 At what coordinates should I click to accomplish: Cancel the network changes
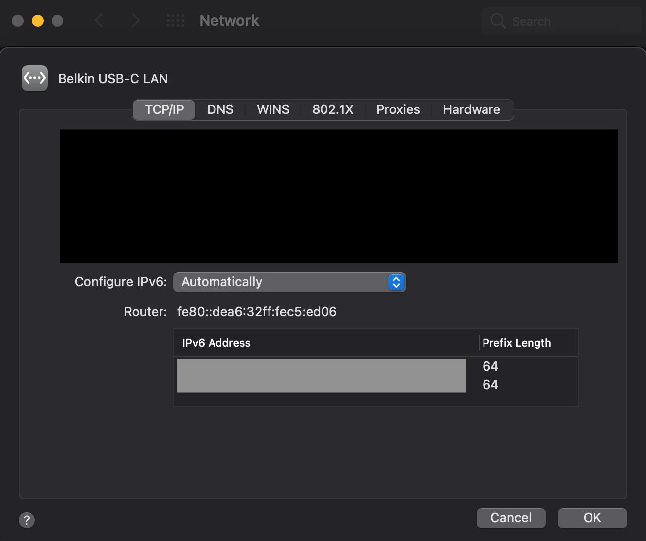click(511, 518)
